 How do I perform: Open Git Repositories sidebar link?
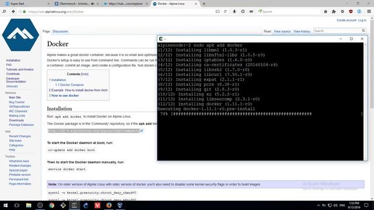click(19, 106)
